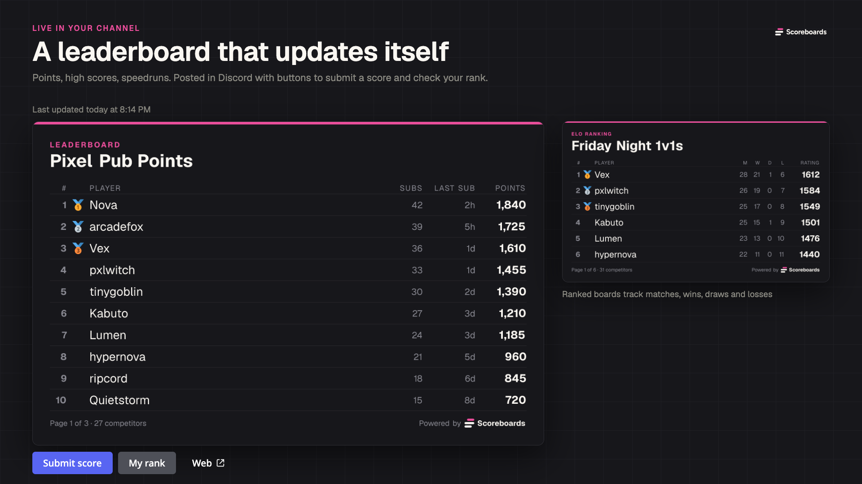Click the Pixel Pub Points title

tap(121, 161)
